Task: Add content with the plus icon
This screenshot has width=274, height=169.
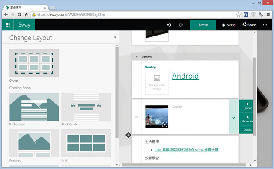Action: coord(128,135)
